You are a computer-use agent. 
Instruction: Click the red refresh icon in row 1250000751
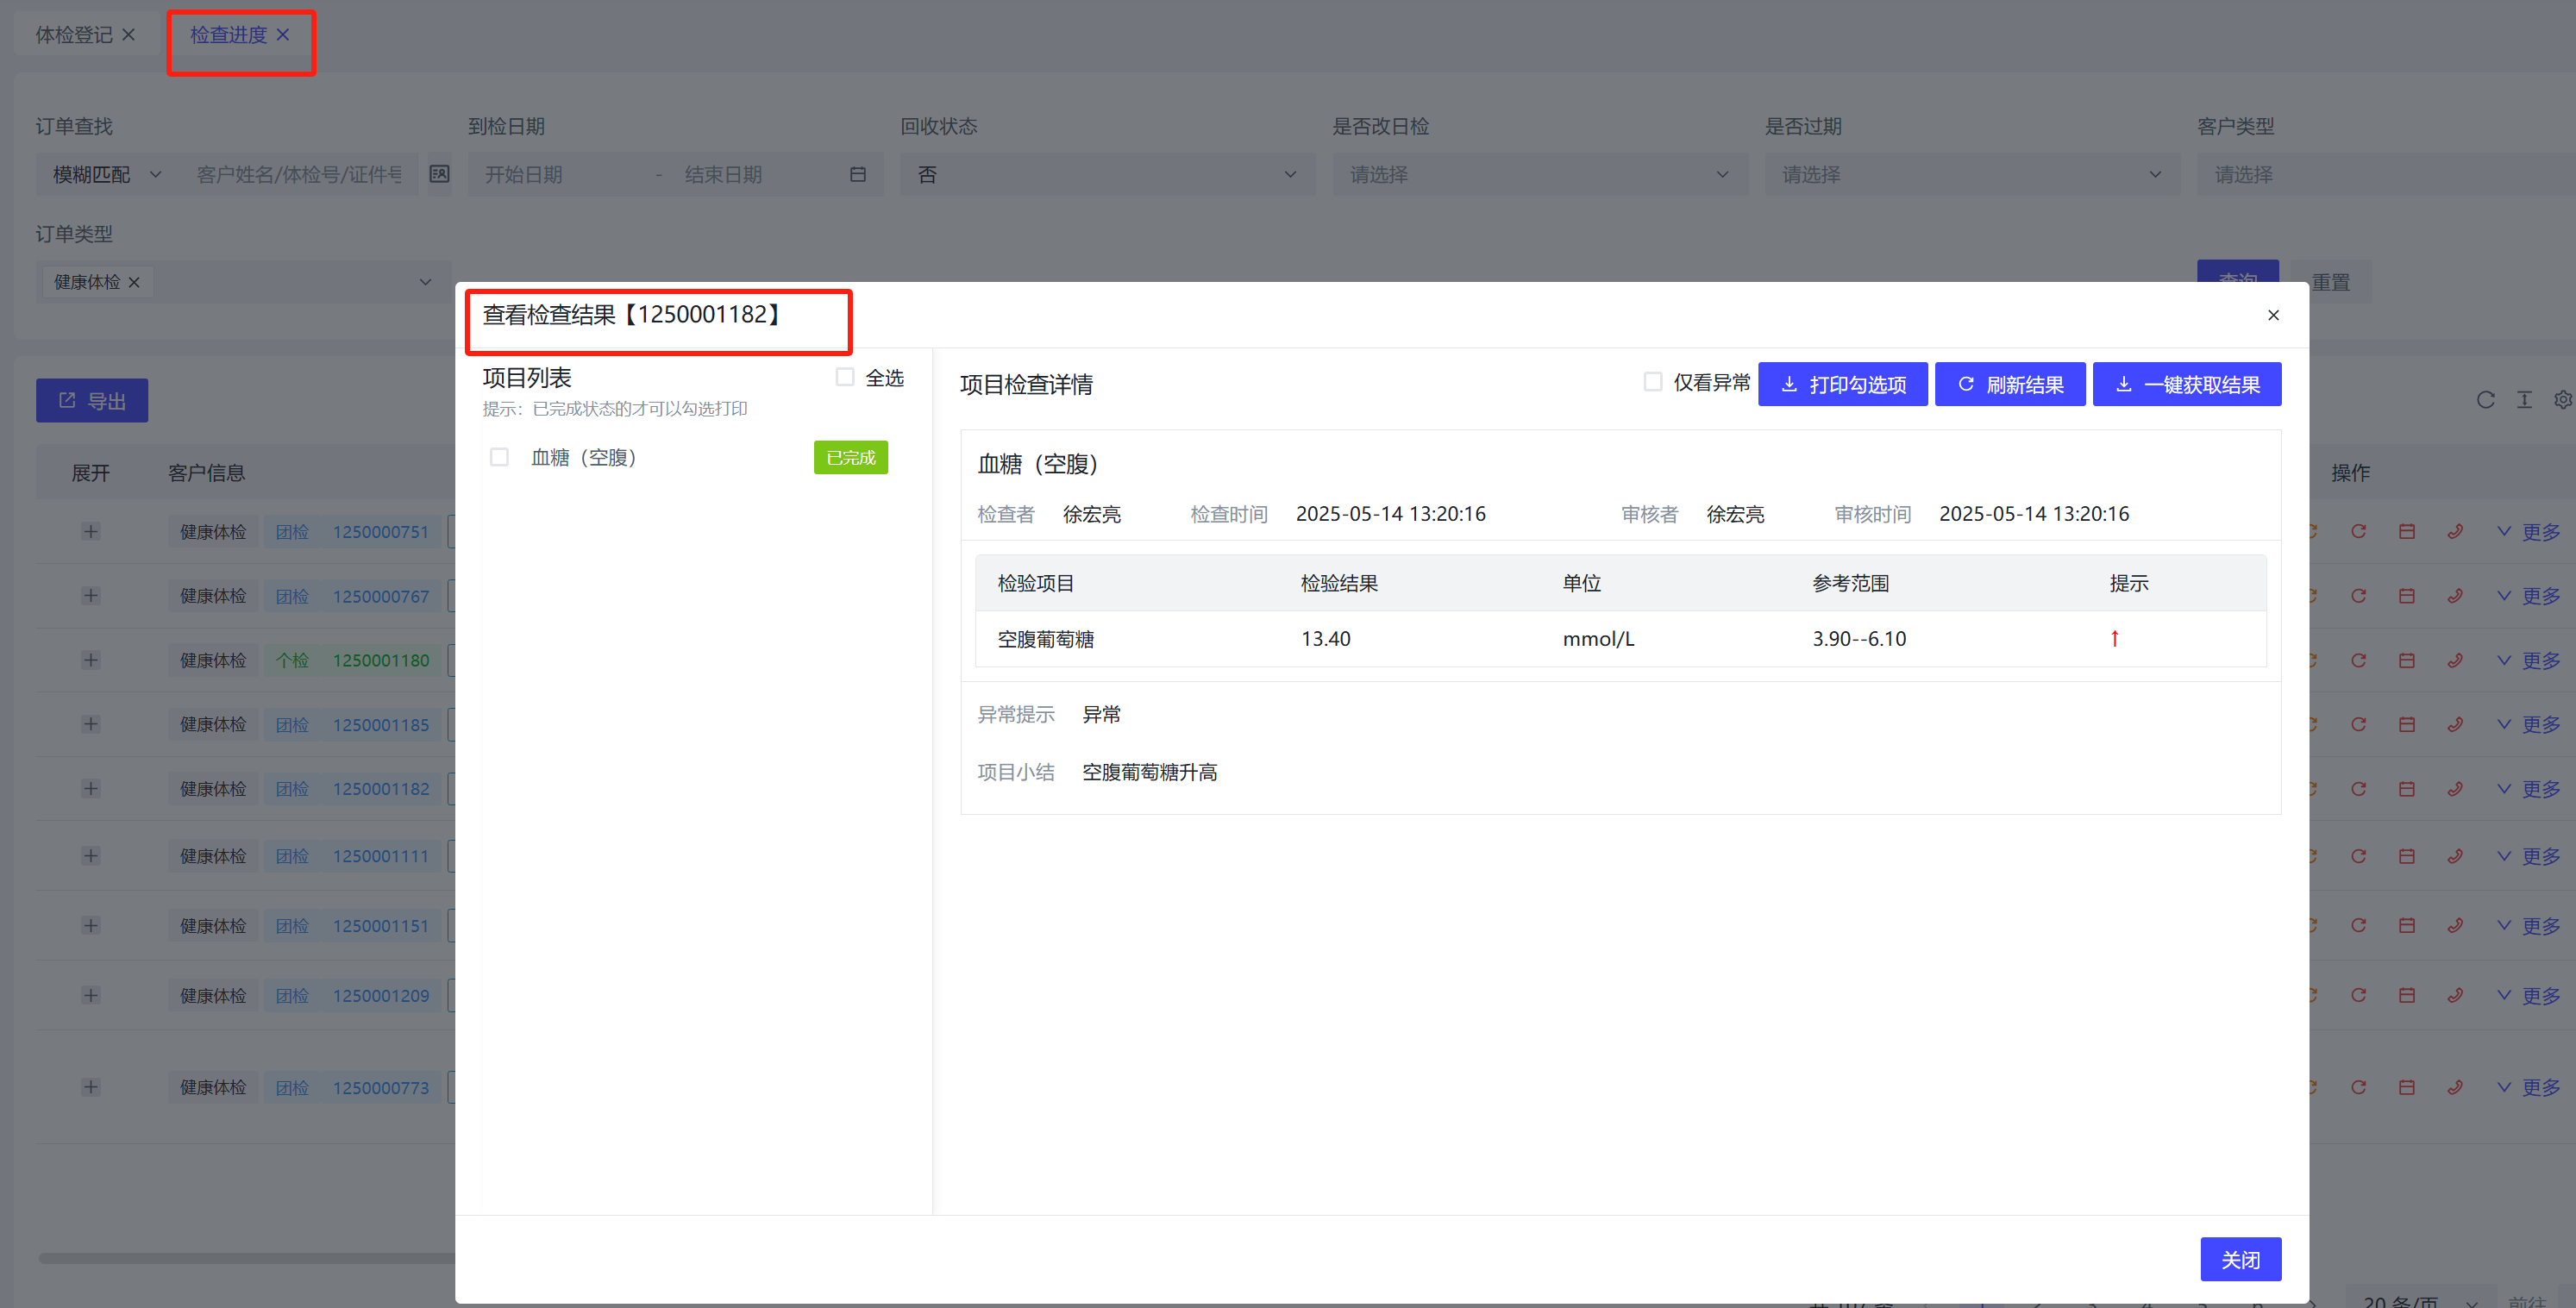click(x=2358, y=531)
